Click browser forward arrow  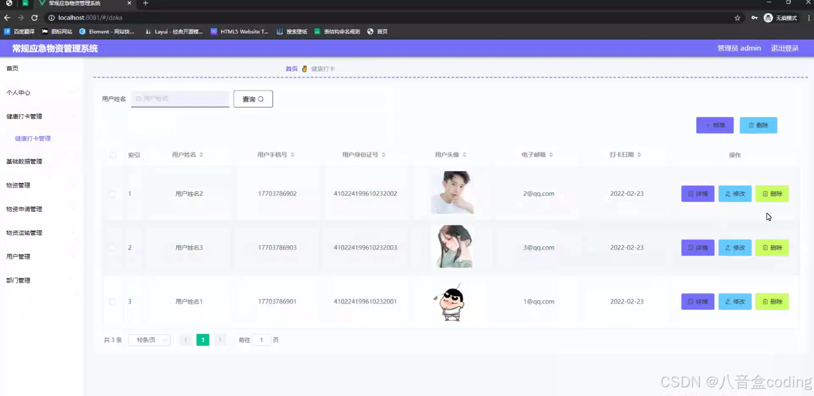pyautogui.click(x=21, y=18)
